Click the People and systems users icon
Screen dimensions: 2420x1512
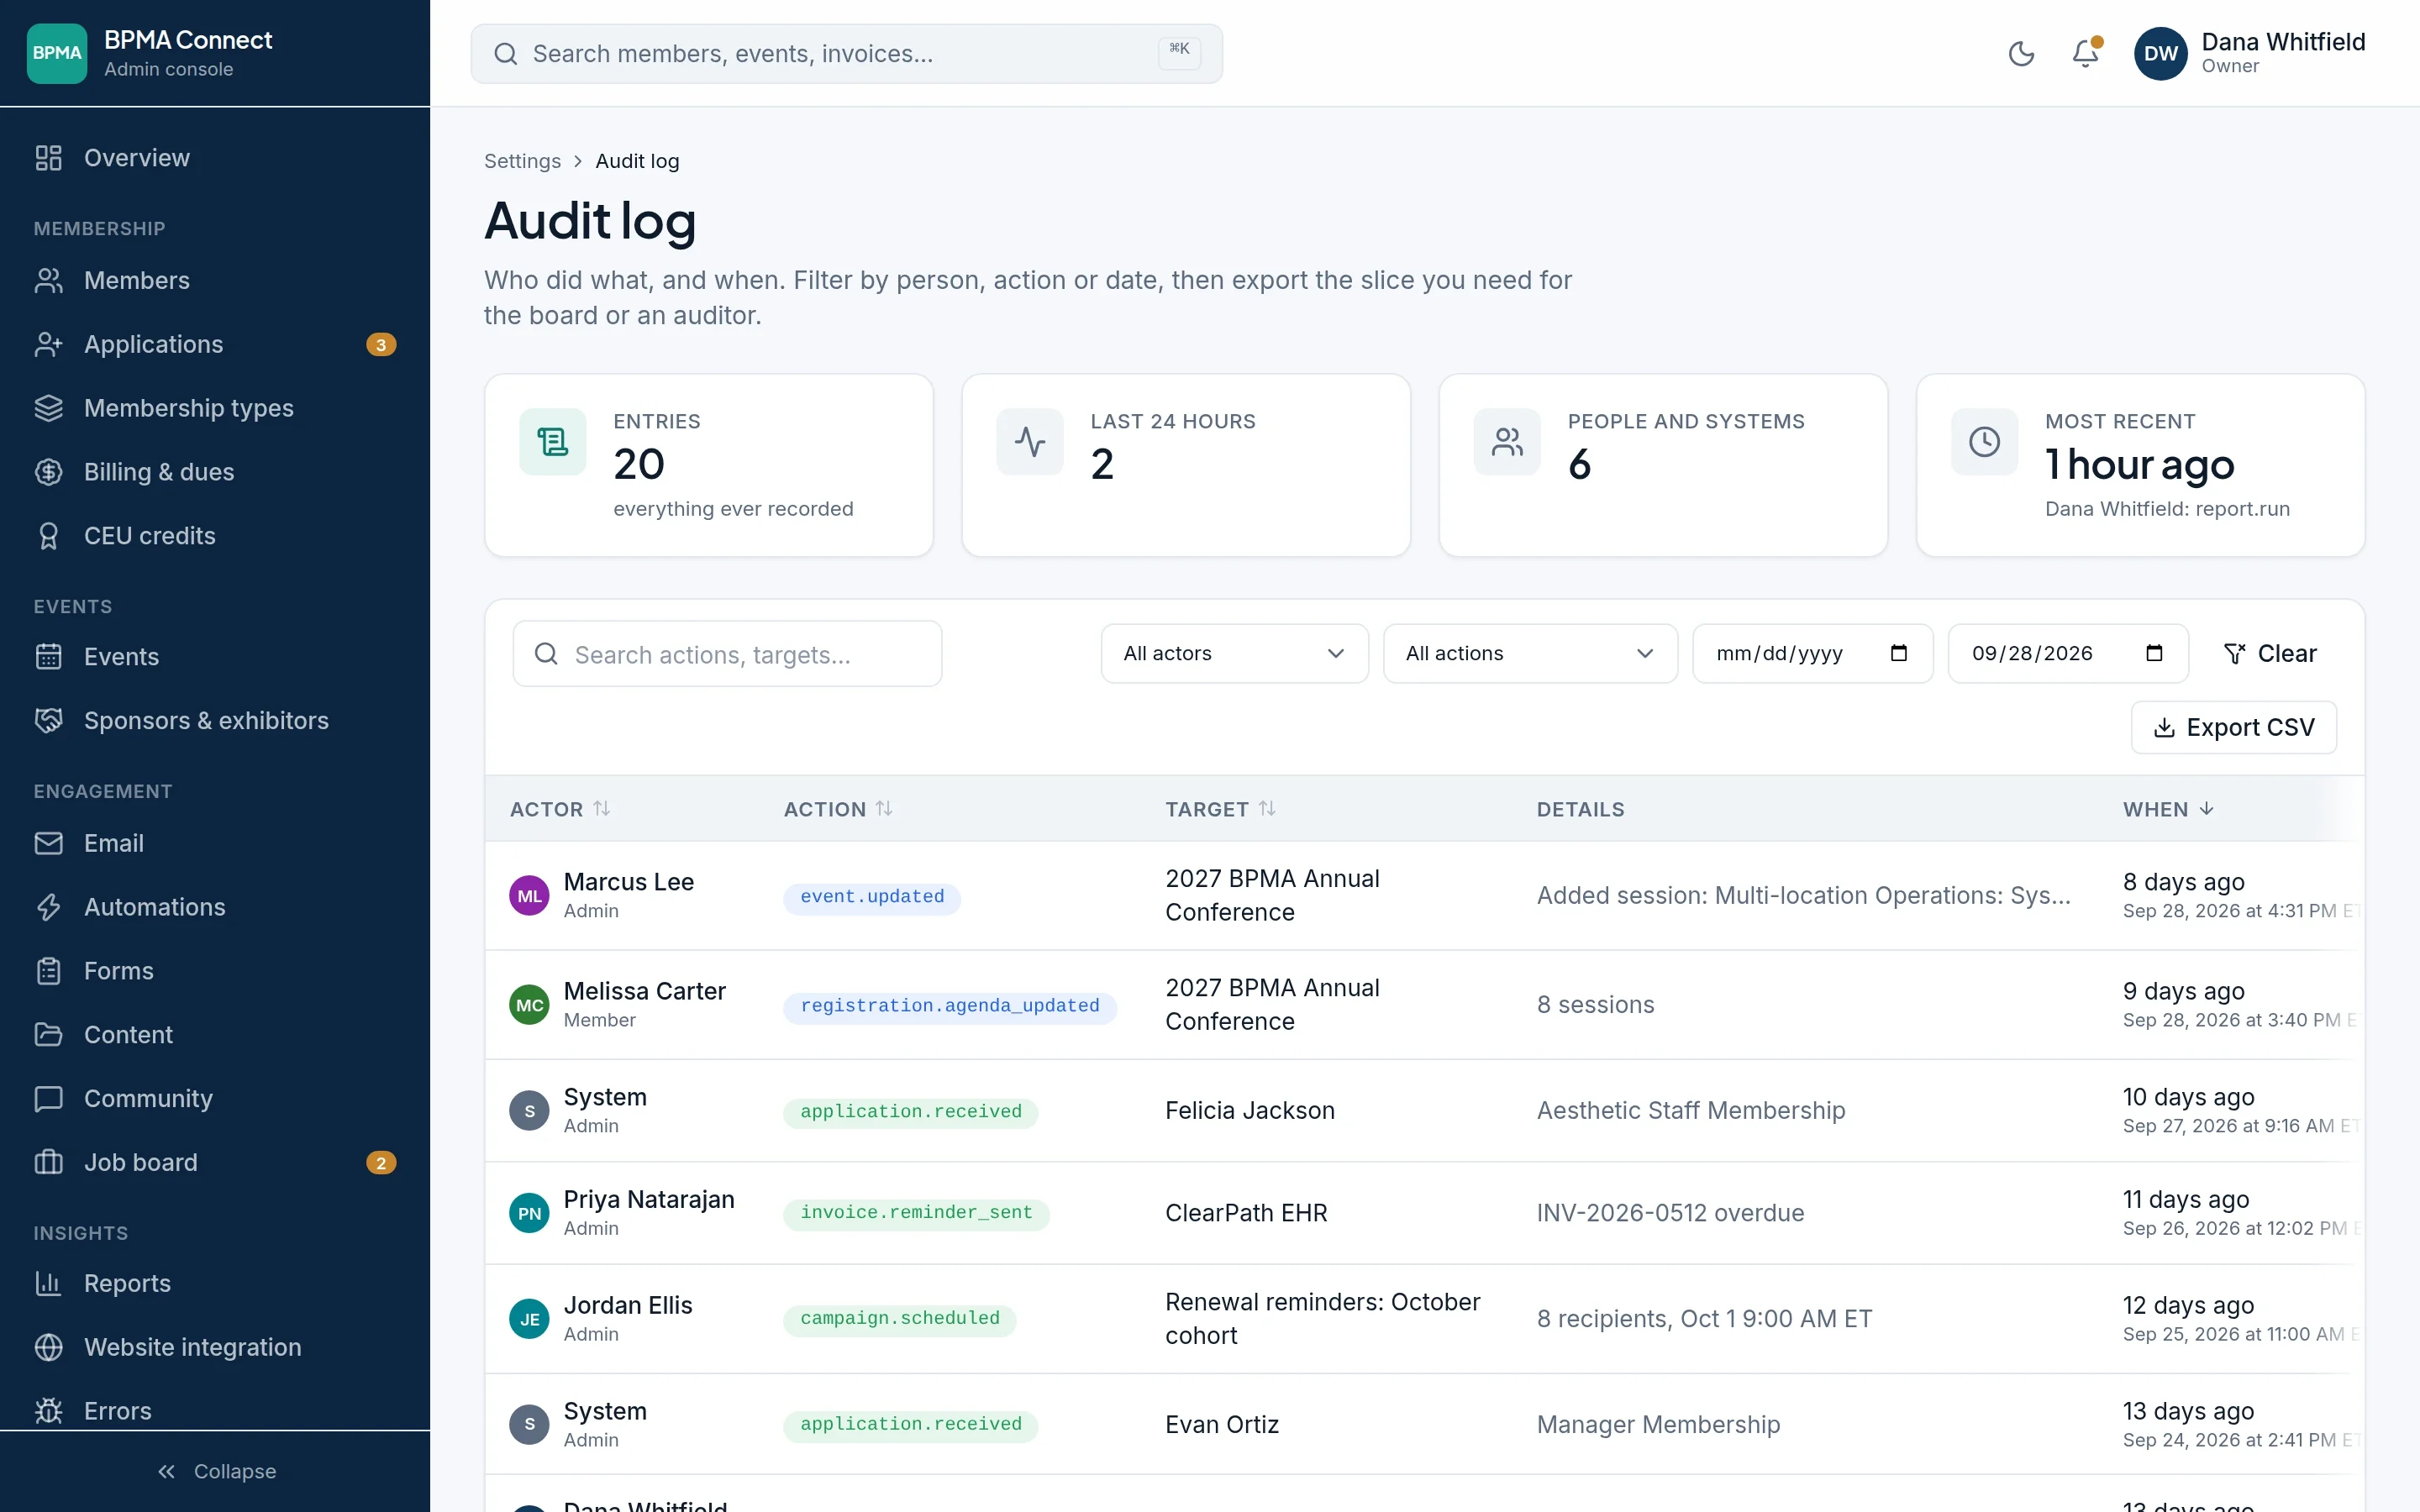1507,442
